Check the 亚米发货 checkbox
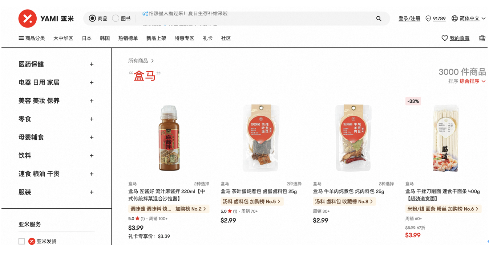The image size is (489, 254). click(22, 241)
